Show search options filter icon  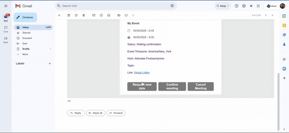coord(172,6)
